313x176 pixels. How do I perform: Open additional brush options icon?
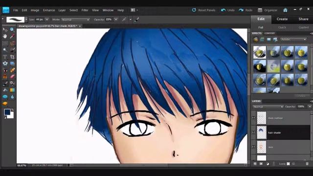[137, 20]
